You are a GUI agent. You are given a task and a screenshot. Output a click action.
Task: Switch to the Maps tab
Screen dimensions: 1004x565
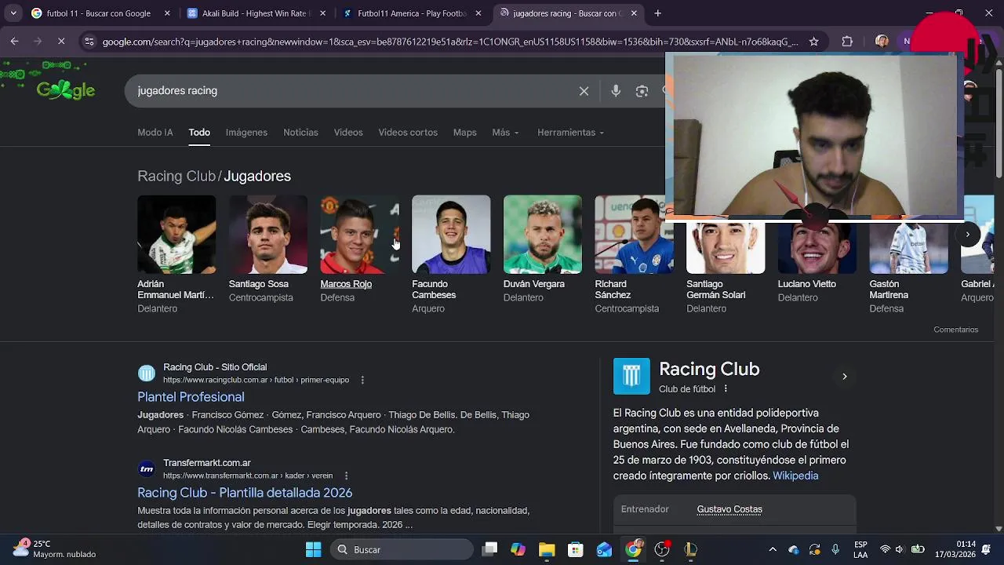click(464, 133)
